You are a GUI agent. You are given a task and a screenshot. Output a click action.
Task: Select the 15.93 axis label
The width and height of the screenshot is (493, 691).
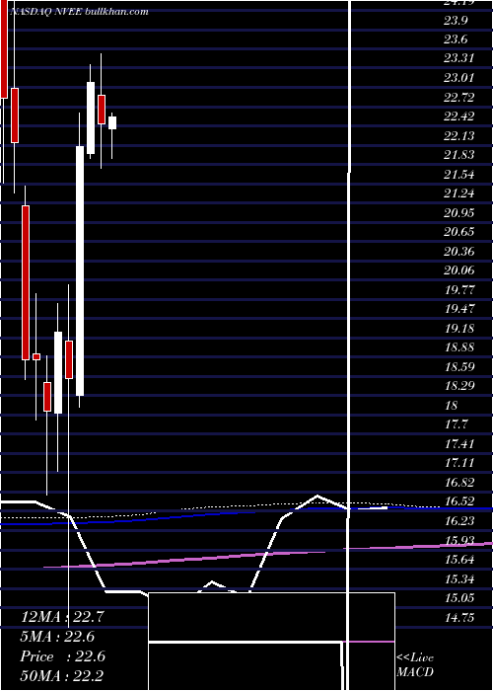pos(459,540)
